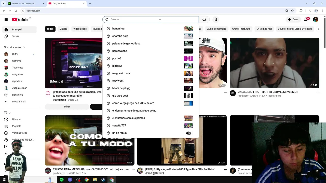This screenshot has height=183, width=326.
Task: Choose suggestion elchurches con sus primos
Action: point(151,118)
